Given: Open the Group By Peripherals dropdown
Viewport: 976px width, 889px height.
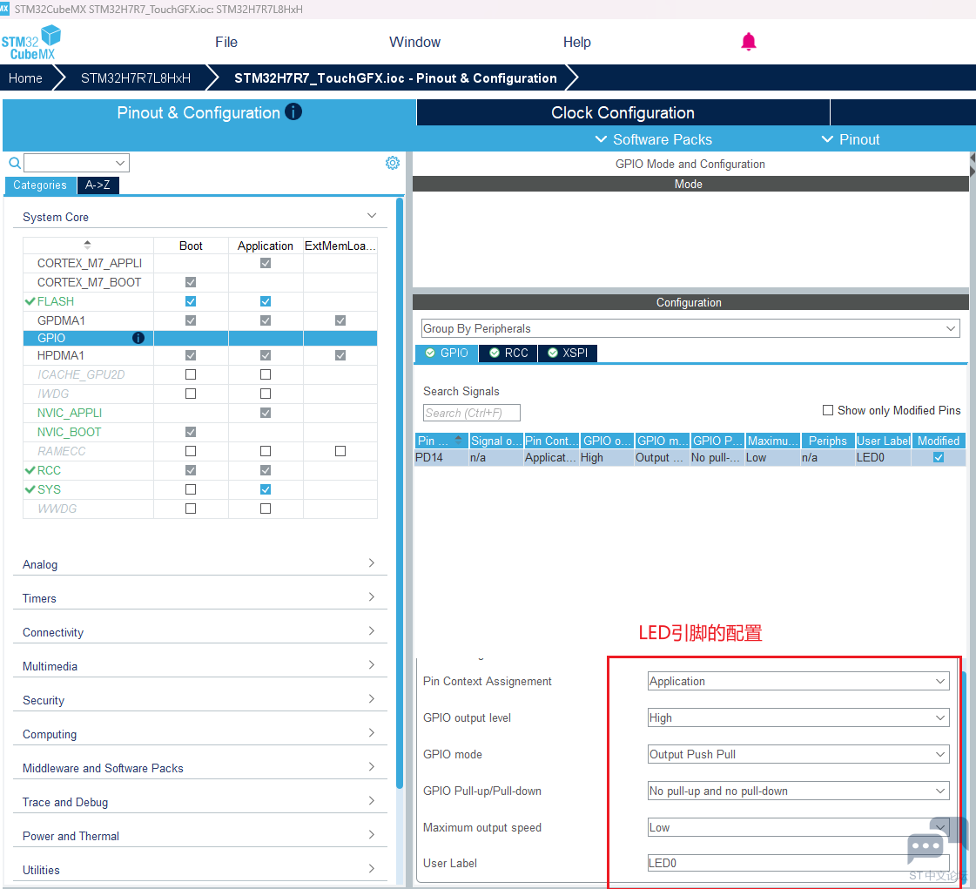Looking at the screenshot, I should 690,328.
